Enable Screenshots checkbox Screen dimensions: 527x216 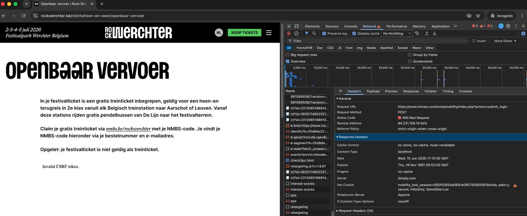pyautogui.click(x=410, y=61)
